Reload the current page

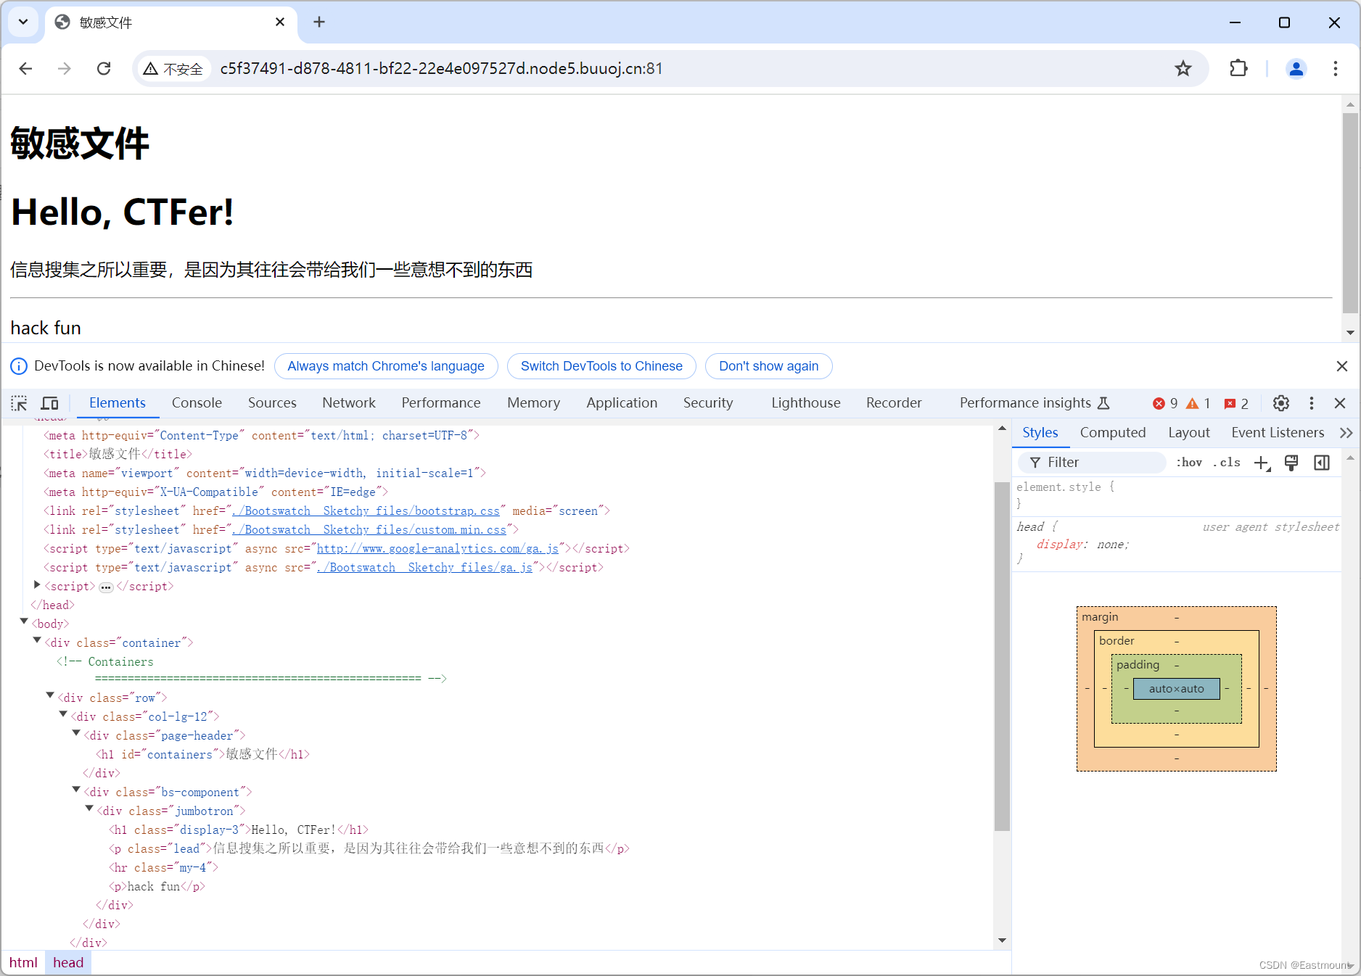104,68
